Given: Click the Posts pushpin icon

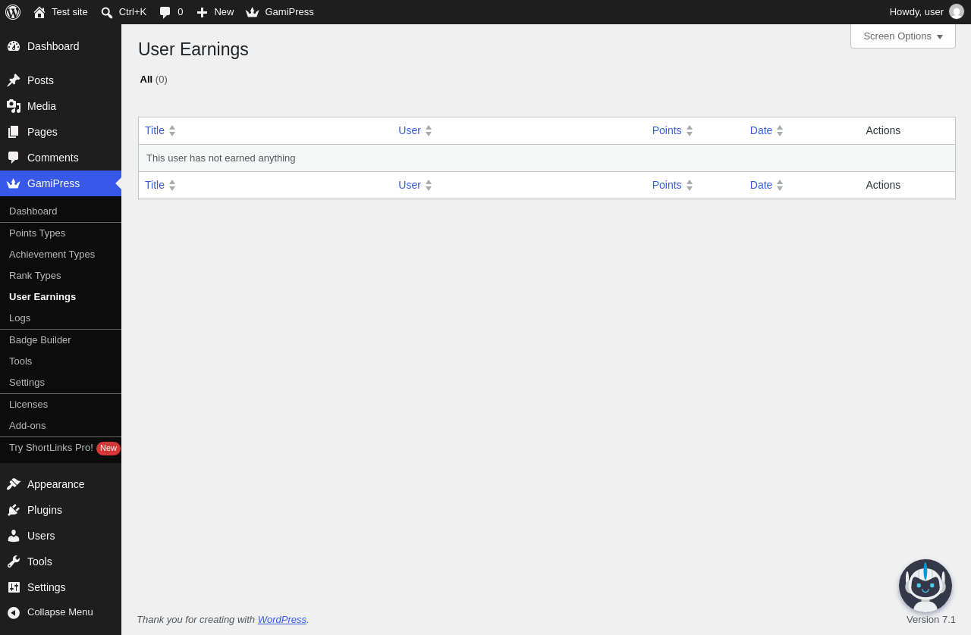Looking at the screenshot, I should (x=14, y=80).
